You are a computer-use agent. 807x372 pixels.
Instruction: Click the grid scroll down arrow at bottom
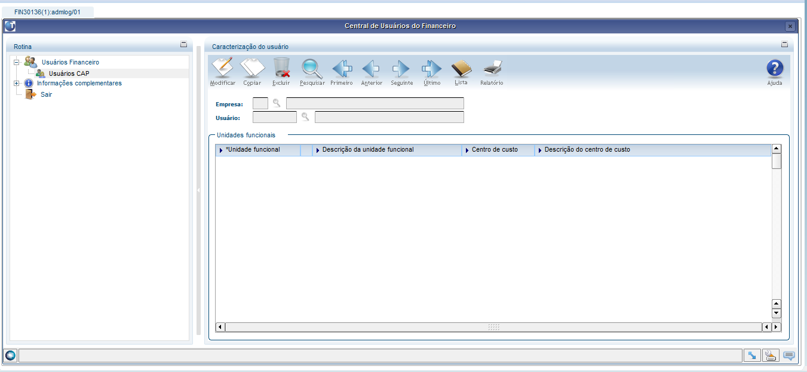pyautogui.click(x=777, y=313)
